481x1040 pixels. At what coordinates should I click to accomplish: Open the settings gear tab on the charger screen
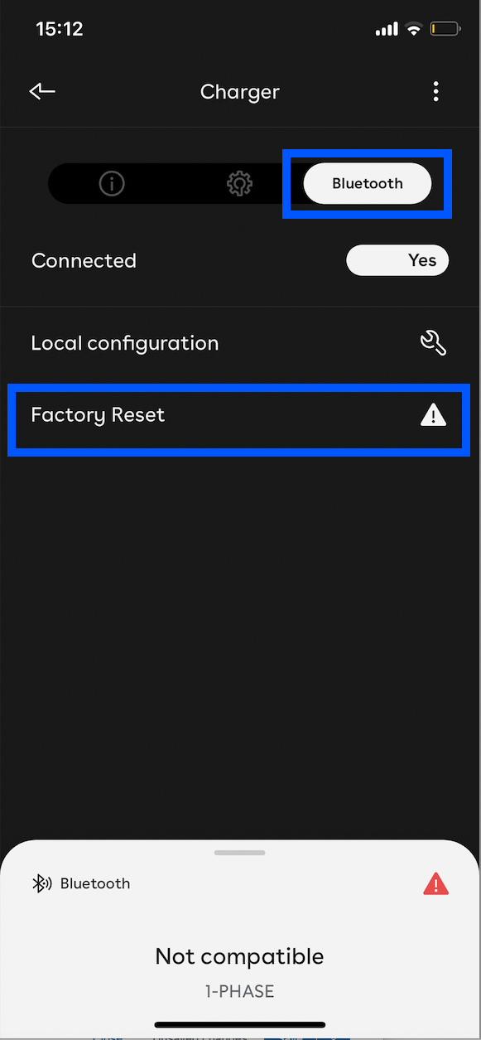(239, 183)
